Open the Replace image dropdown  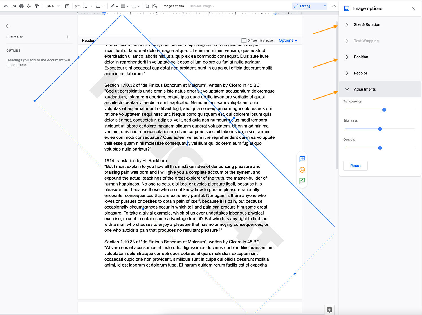202,6
